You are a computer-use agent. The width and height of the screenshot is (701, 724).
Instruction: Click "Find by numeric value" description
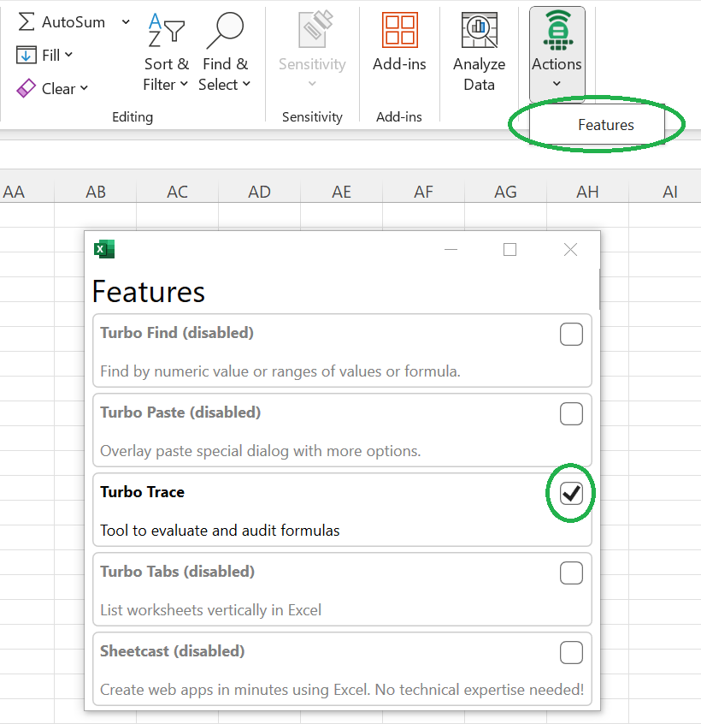(x=280, y=371)
